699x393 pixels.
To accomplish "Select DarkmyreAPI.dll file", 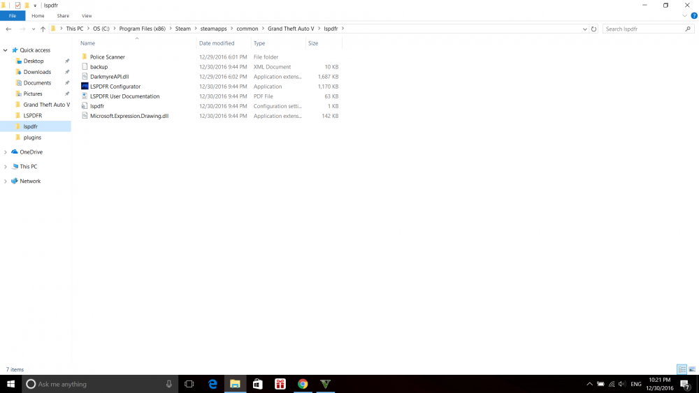I will 109,77.
